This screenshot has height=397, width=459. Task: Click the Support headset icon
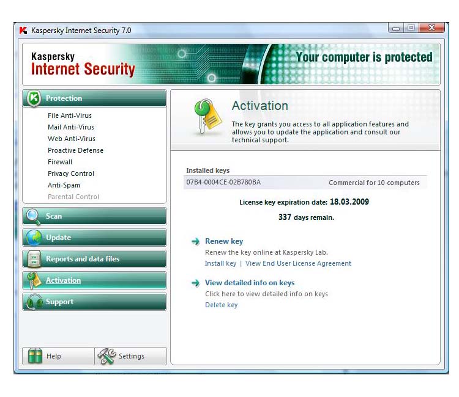pyautogui.click(x=34, y=302)
